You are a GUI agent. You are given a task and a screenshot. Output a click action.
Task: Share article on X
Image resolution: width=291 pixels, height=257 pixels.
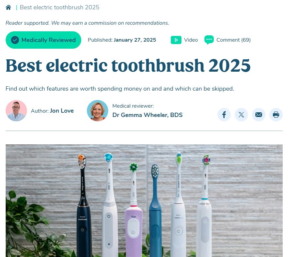[241, 115]
